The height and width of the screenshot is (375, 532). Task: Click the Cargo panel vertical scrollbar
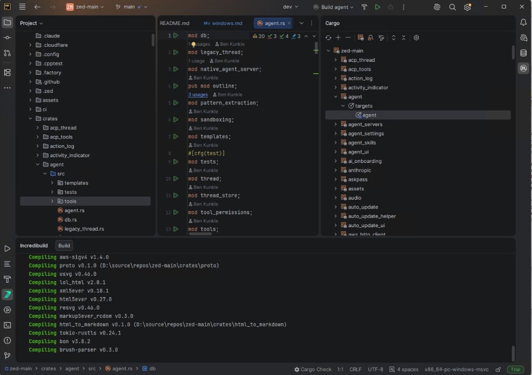513,53
